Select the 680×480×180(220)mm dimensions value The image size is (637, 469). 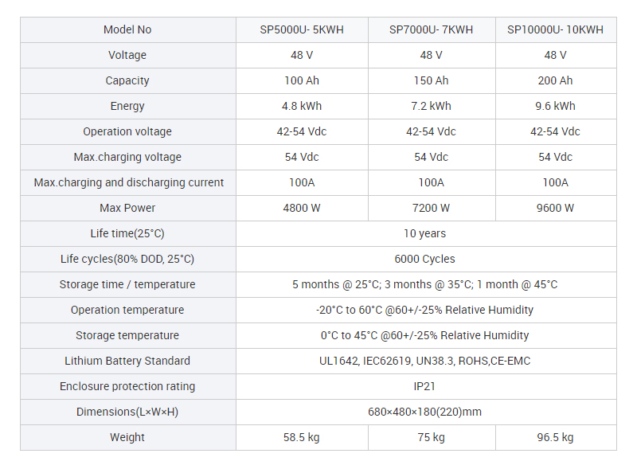coord(425,412)
